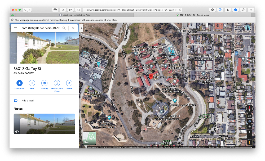This screenshot has height=161, width=265.
Task: Select the 3601 S Gaffey St - Google Maps tab
Action: [192, 15]
